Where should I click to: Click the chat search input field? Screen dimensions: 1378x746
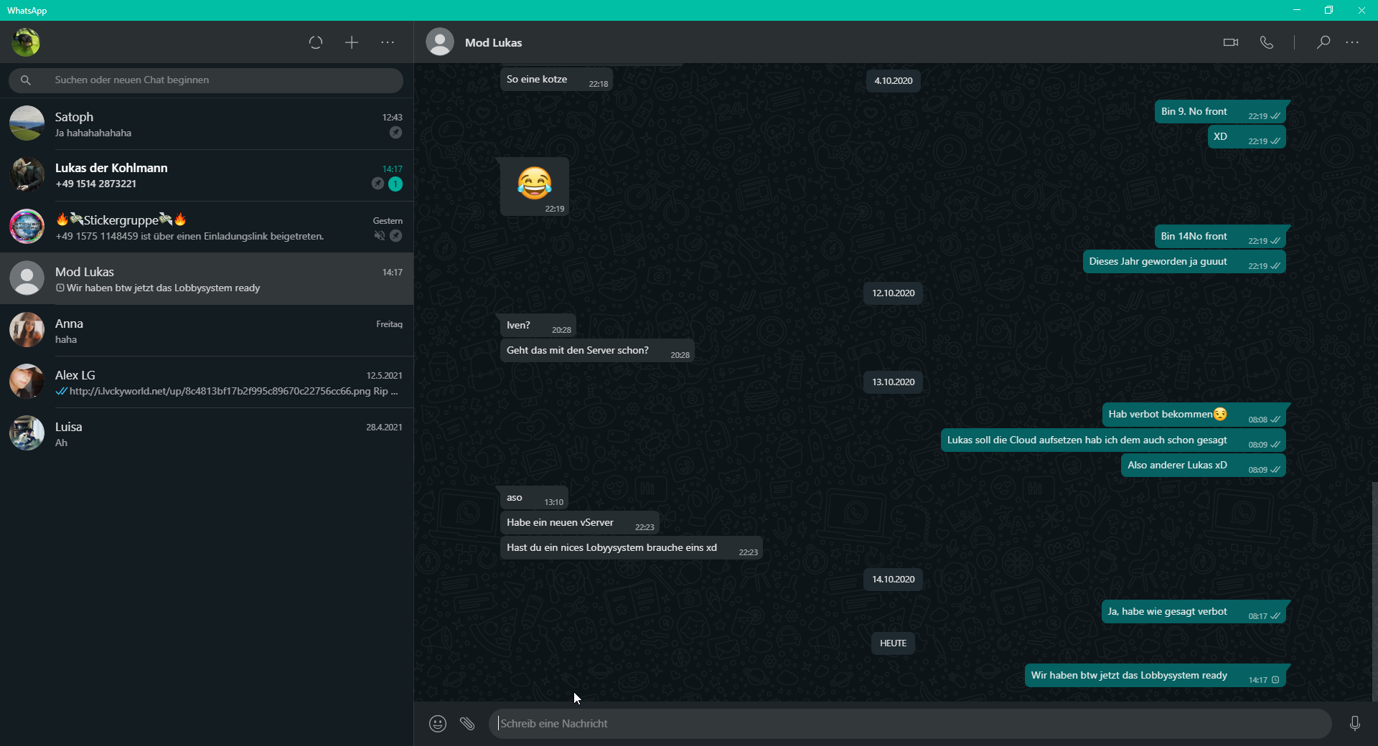pyautogui.click(x=215, y=80)
